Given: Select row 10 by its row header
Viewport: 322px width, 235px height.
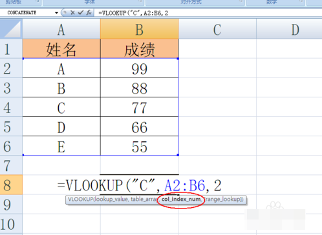Looking at the screenshot, I should (x=11, y=224).
